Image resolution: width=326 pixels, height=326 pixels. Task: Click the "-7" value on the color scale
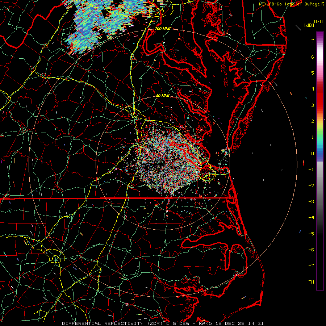311,266
